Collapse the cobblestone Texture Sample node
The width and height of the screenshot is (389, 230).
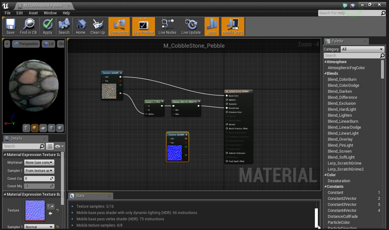coord(121,73)
